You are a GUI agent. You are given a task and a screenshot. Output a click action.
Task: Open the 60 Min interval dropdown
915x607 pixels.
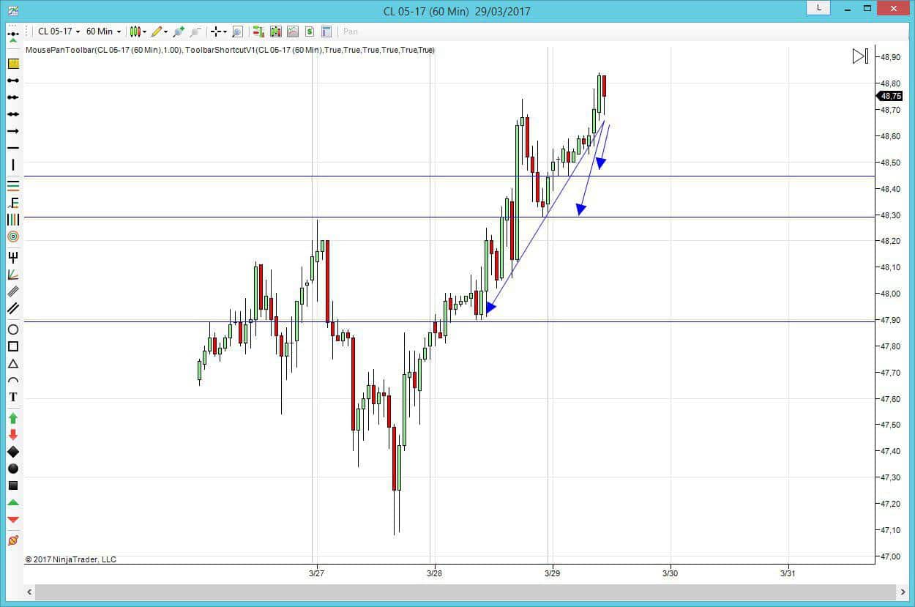[103, 31]
